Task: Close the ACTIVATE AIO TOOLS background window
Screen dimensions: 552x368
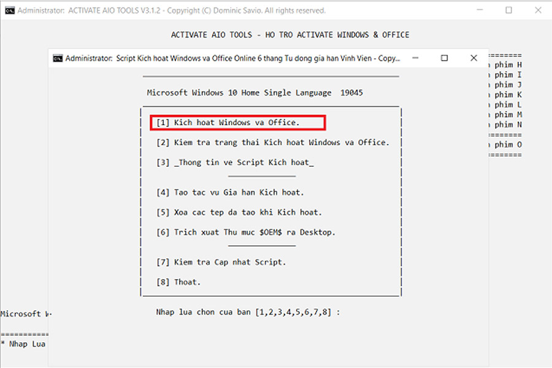Action: [x=538, y=10]
